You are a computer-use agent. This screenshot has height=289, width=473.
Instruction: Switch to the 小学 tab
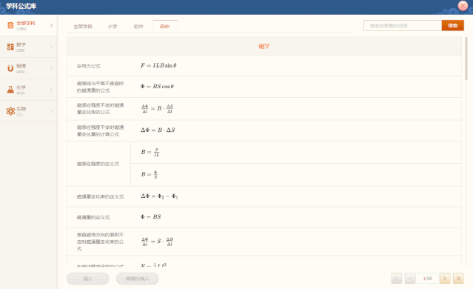click(x=113, y=27)
